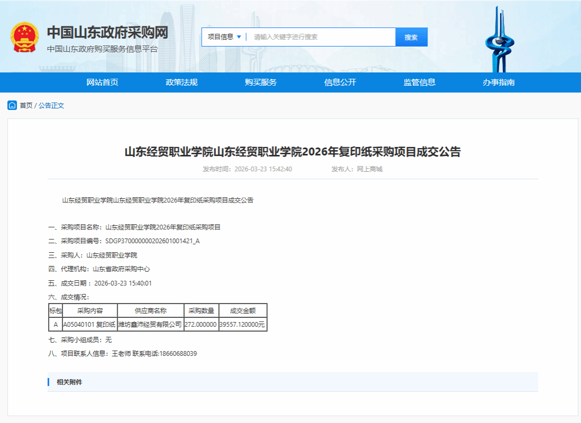The height and width of the screenshot is (423, 581).
Task: Open the 项目信息 search category dropdown
Action: click(x=224, y=37)
